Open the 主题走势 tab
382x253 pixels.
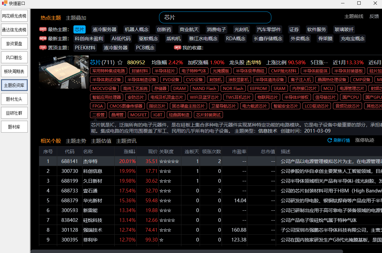point(76,141)
